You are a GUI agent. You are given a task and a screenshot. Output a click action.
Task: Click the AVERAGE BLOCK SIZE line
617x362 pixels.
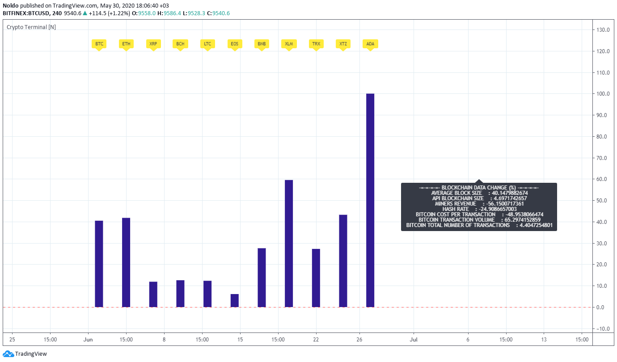coord(479,193)
